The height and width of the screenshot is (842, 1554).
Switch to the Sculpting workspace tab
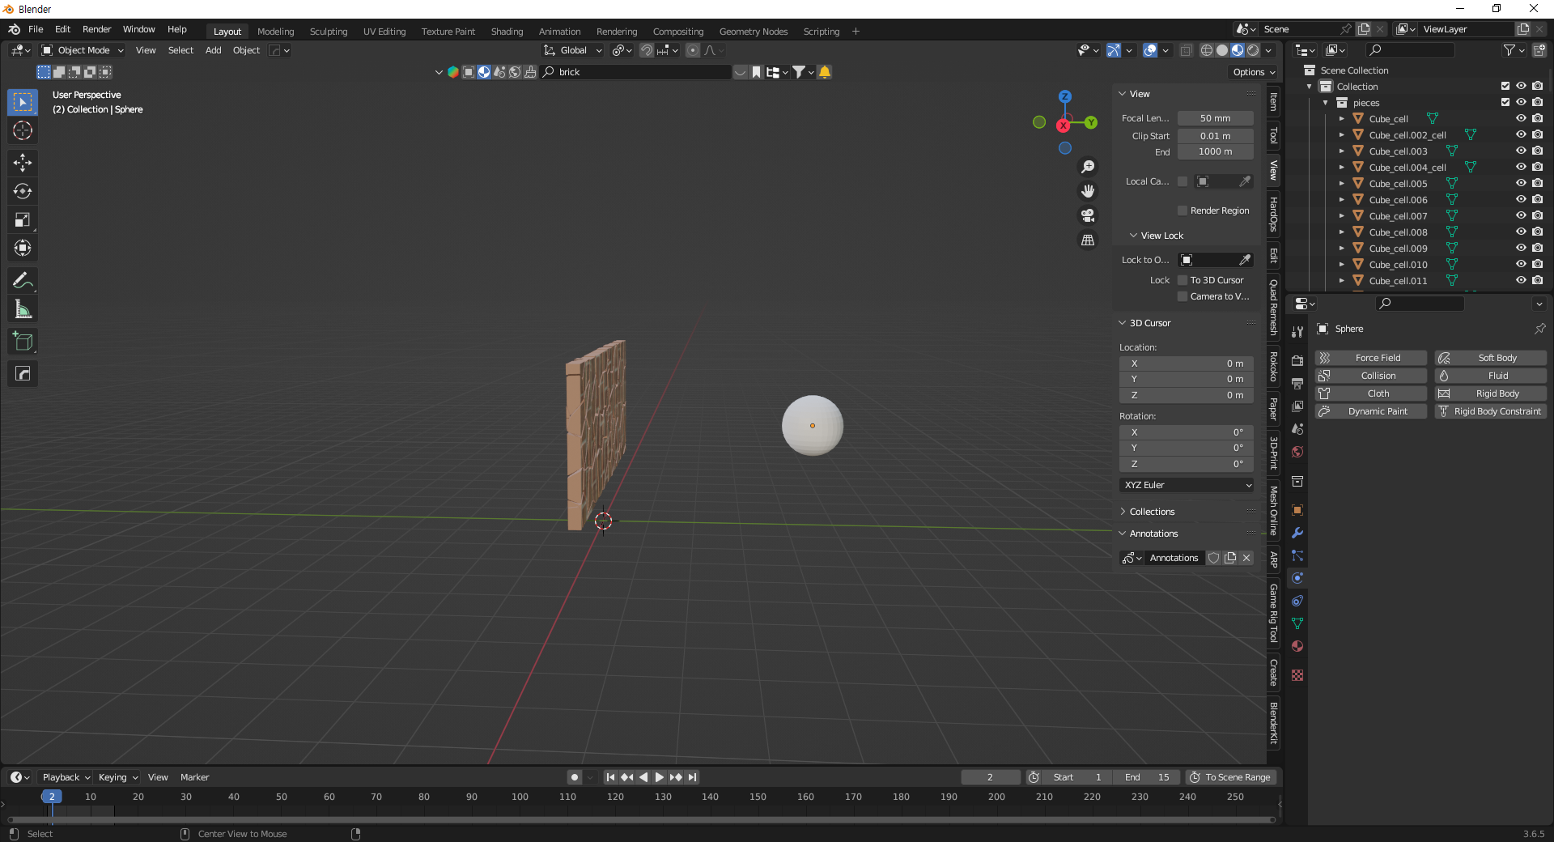(x=328, y=32)
